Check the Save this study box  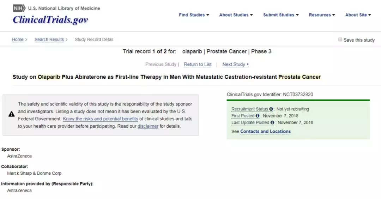(x=340, y=40)
